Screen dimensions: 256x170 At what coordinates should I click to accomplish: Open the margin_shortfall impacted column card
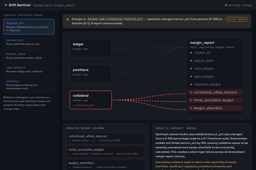[106, 165]
